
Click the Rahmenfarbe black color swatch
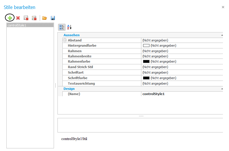(146, 61)
